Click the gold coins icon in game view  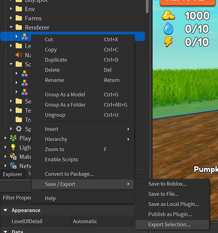click(x=168, y=15)
